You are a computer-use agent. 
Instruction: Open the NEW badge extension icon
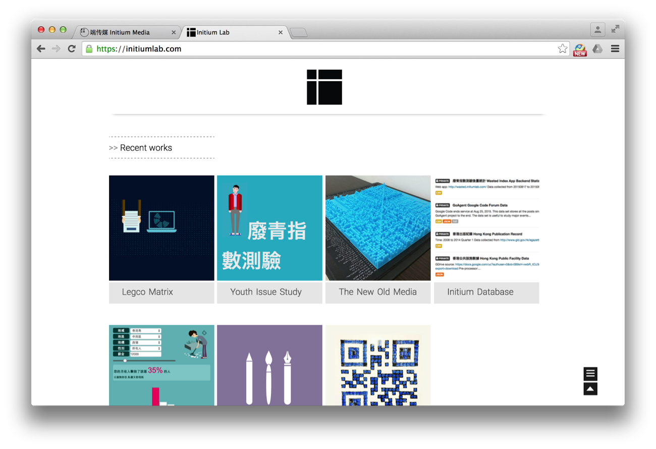(580, 49)
